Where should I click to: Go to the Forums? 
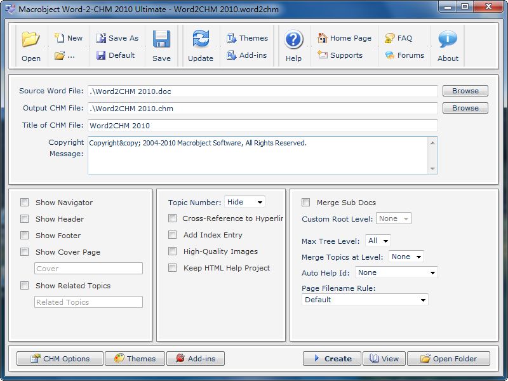(x=404, y=55)
